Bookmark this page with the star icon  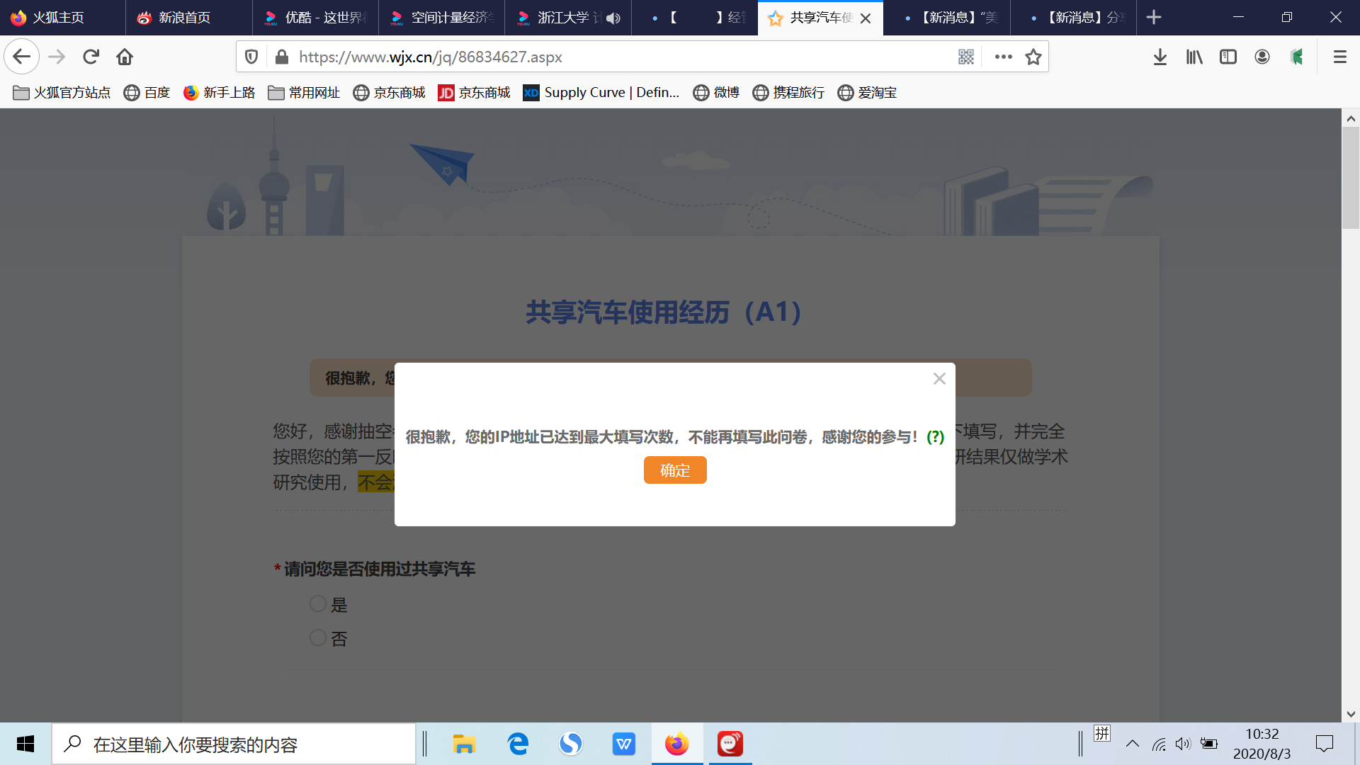pyautogui.click(x=1033, y=57)
